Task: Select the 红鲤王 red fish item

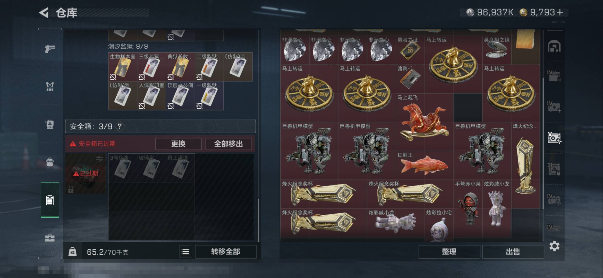Action: (x=424, y=165)
